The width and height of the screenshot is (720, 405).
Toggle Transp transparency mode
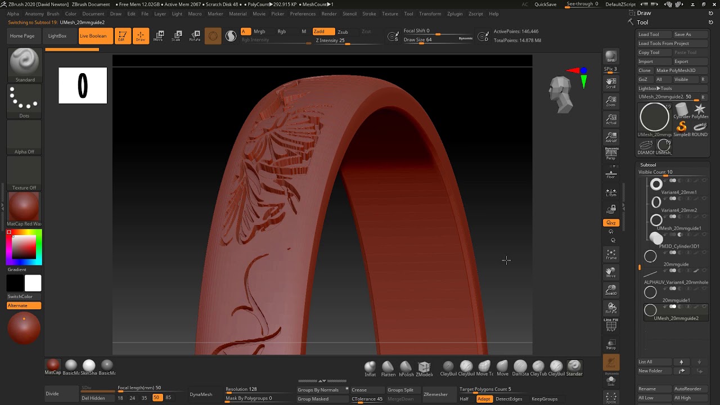click(x=611, y=345)
